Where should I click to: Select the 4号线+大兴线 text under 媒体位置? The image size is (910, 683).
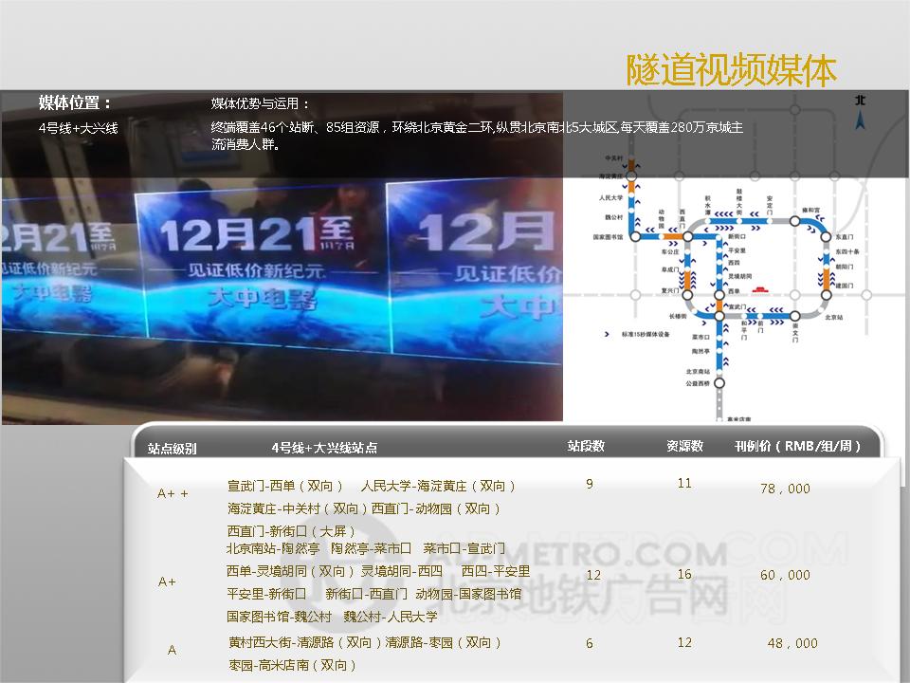[x=79, y=128]
